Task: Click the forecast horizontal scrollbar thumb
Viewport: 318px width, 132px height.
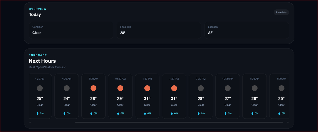Action: pos(179,122)
